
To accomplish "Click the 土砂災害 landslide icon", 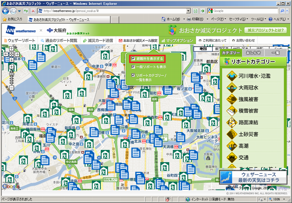I will point(232,134).
